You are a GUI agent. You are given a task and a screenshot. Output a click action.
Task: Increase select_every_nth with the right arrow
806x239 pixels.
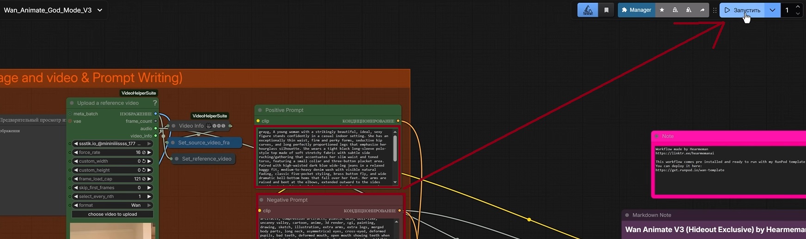[x=149, y=197]
